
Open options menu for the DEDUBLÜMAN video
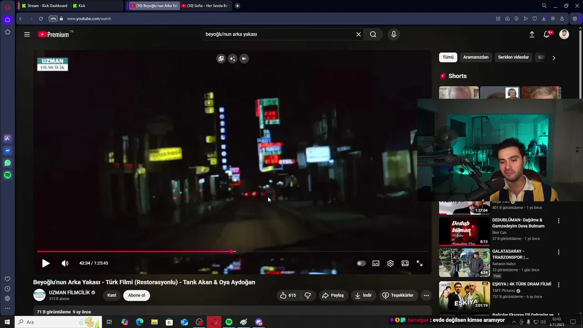coord(558,221)
